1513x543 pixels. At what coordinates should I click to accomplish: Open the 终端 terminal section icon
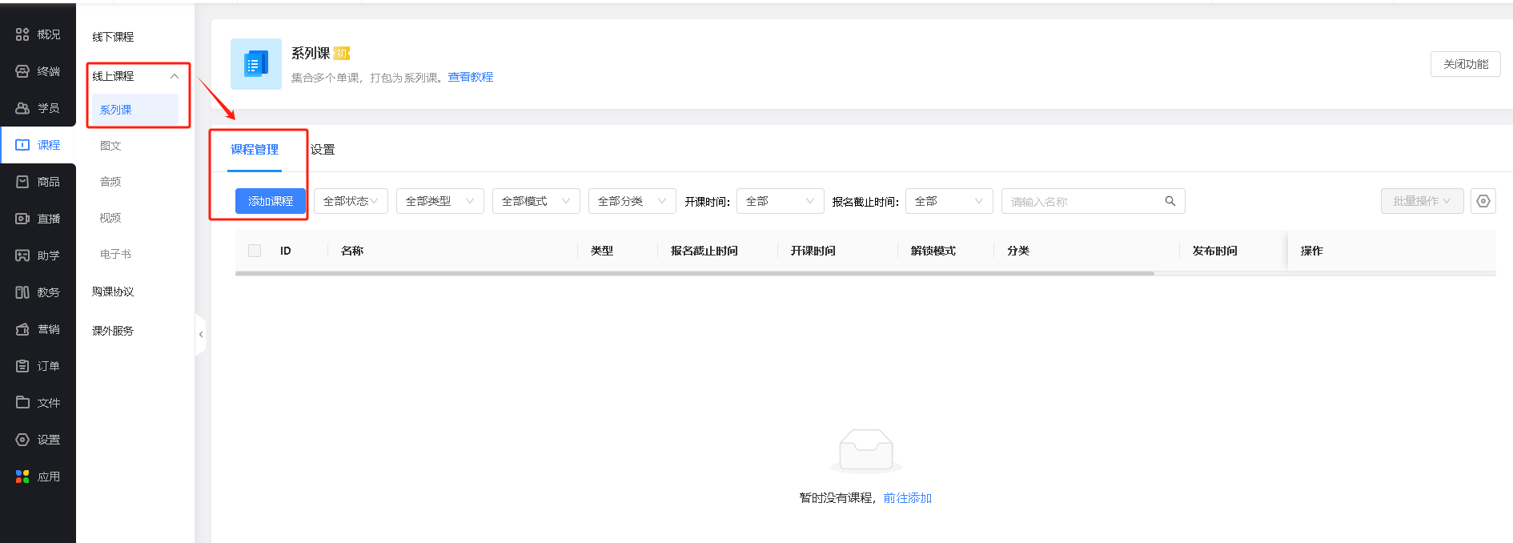point(22,71)
